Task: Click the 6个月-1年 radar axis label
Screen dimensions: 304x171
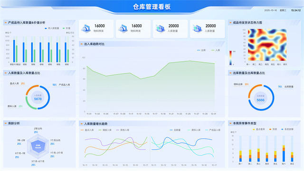Action: pyautogui.click(x=20, y=153)
